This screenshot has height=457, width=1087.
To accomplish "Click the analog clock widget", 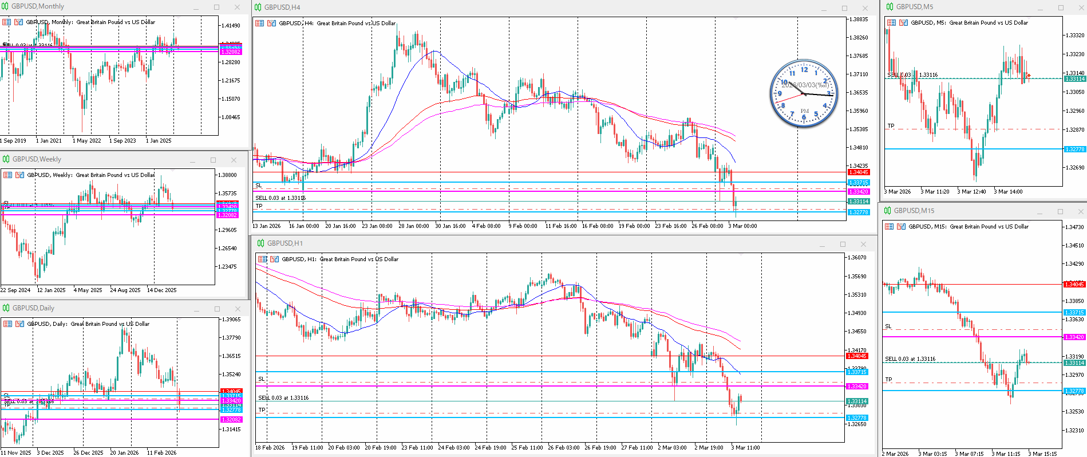I will pos(804,93).
